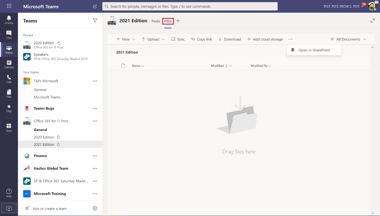Open Chat in the left rail
Viewport: 380px width, 216px height.
[9, 34]
